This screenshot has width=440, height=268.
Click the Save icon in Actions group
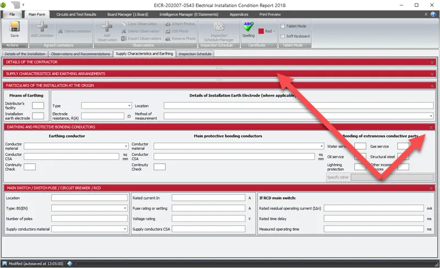(x=14, y=29)
